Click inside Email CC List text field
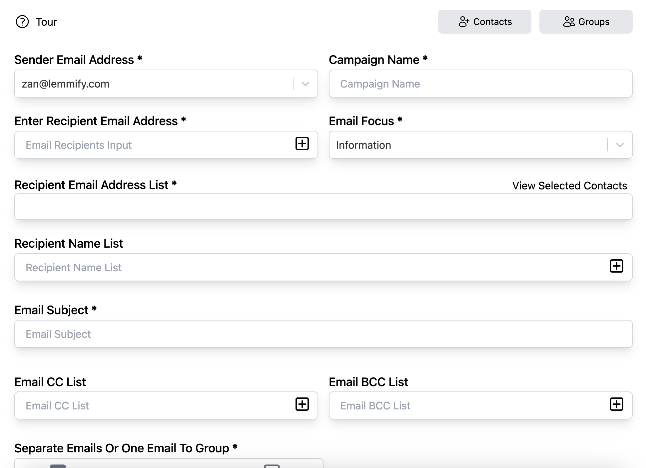Screen dimensions: 646x468 (153, 406)
